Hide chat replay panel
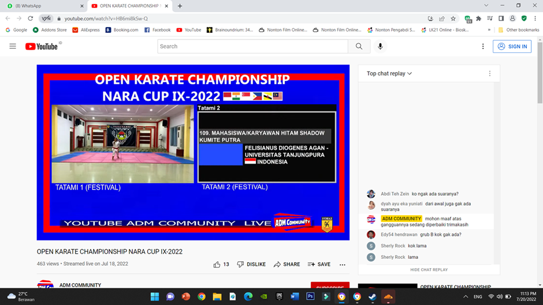 [x=429, y=269]
